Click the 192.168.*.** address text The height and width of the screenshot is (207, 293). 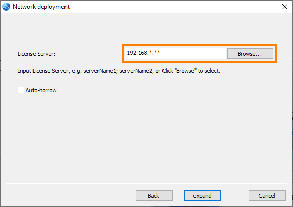click(x=144, y=53)
